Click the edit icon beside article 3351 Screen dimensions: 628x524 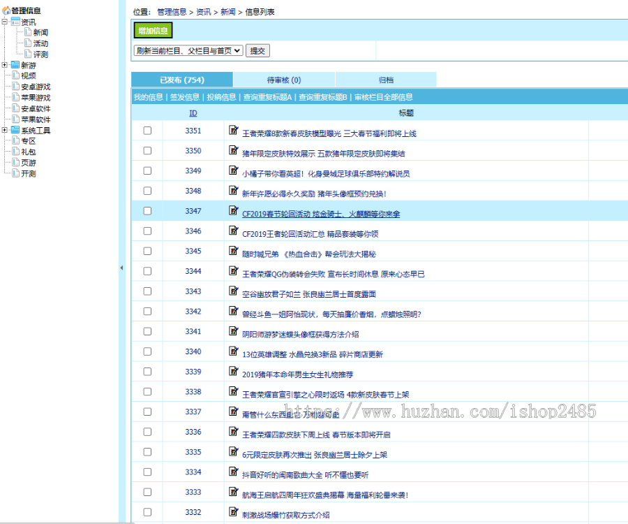pos(234,130)
